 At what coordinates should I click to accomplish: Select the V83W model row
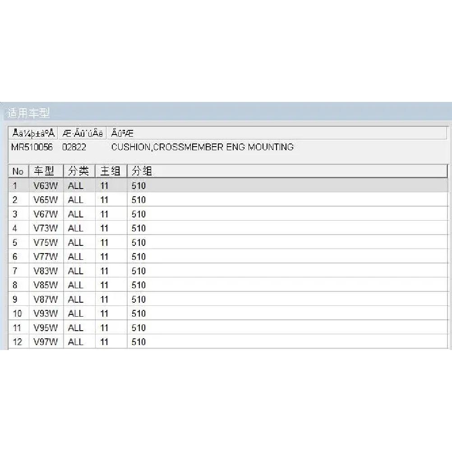228,271
